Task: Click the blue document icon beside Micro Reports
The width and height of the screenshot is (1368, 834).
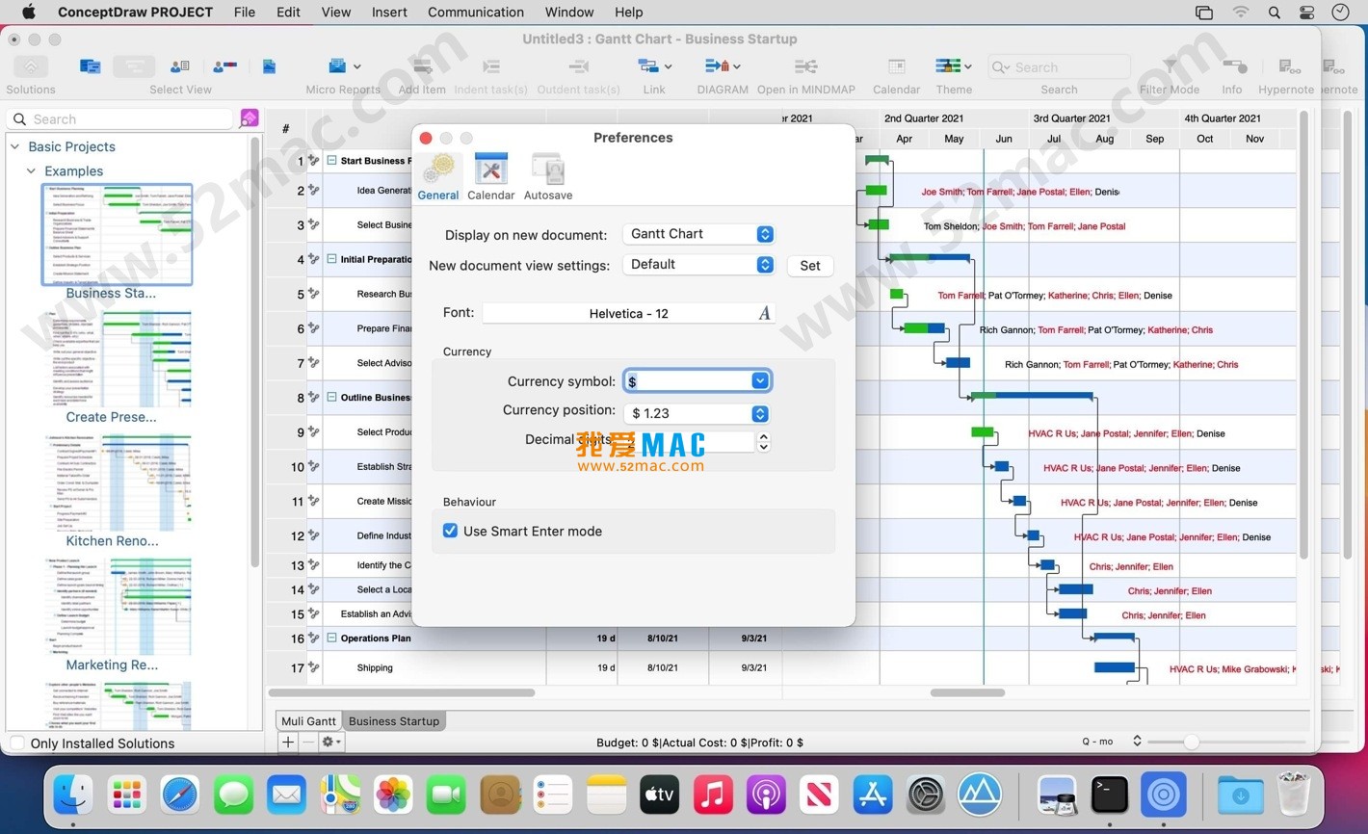Action: [x=269, y=66]
